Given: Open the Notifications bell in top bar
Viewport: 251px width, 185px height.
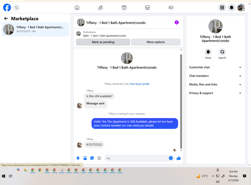Looking at the screenshot, I should (x=231, y=7).
